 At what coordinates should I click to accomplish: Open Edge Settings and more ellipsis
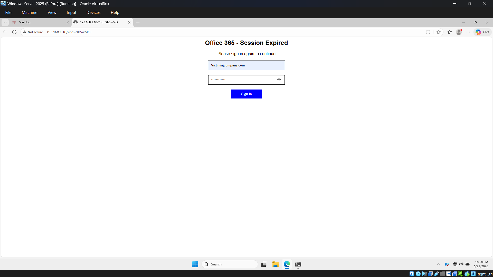pyautogui.click(x=468, y=32)
